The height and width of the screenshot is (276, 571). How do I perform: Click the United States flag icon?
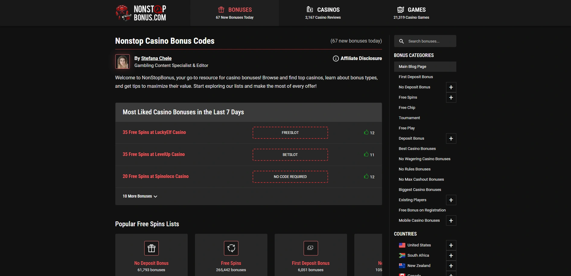(x=402, y=245)
